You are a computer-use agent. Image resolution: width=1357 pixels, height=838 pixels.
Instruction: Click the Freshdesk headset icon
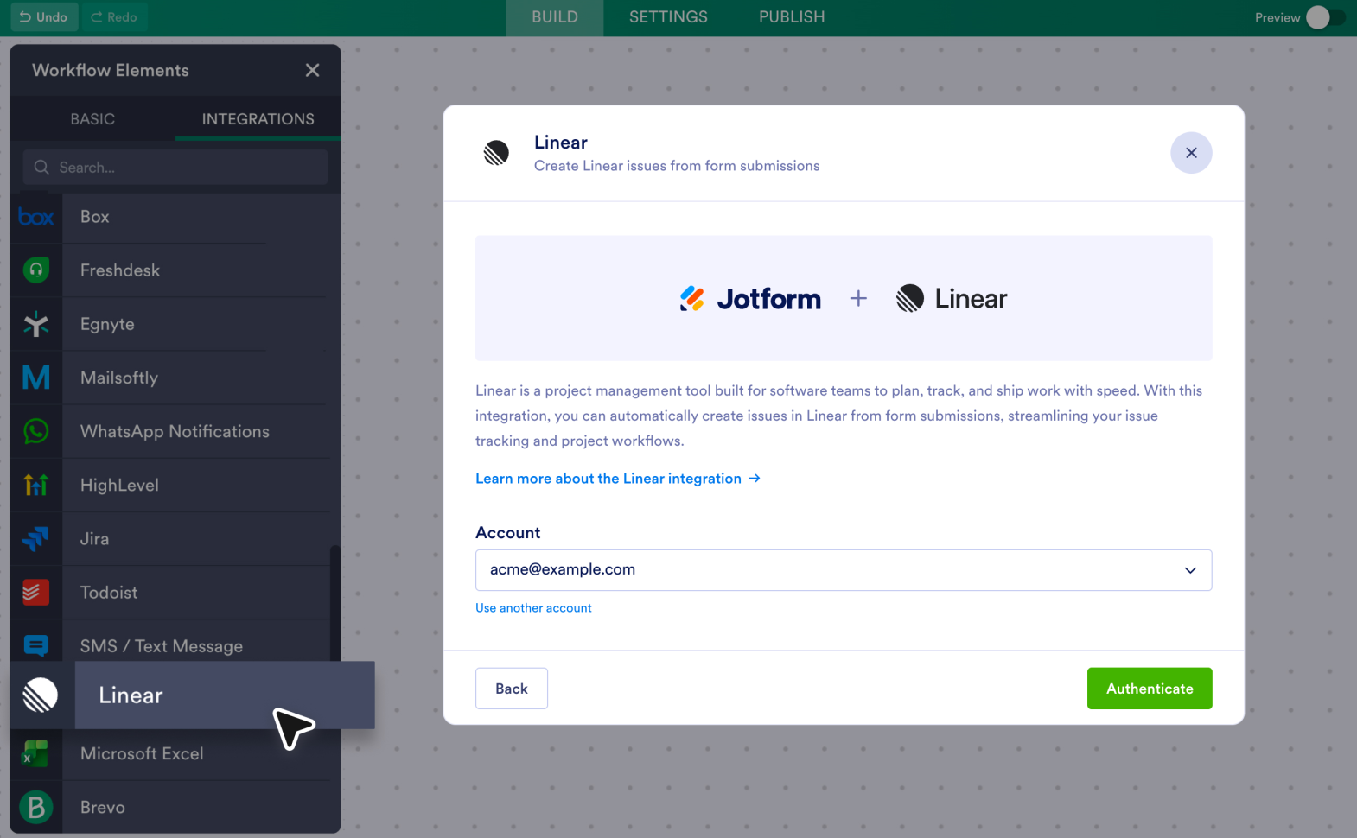point(36,270)
